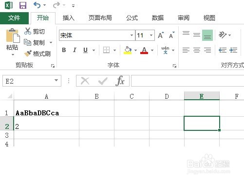Set middle vertical alignment

point(197,35)
